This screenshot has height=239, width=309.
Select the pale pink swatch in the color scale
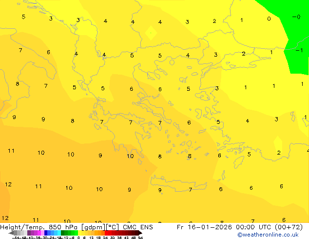42,233
